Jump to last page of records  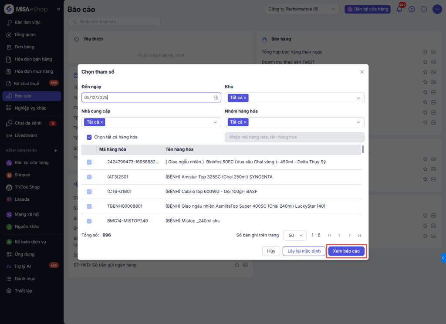point(359,235)
